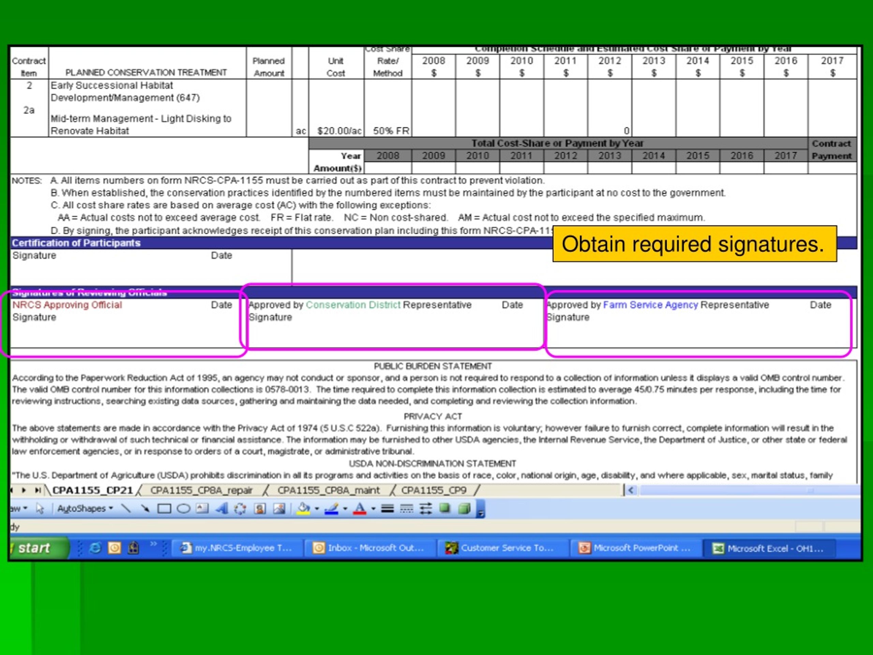Apply the Line Color brush icon
Viewport: 873px width, 655px height.
(x=331, y=509)
